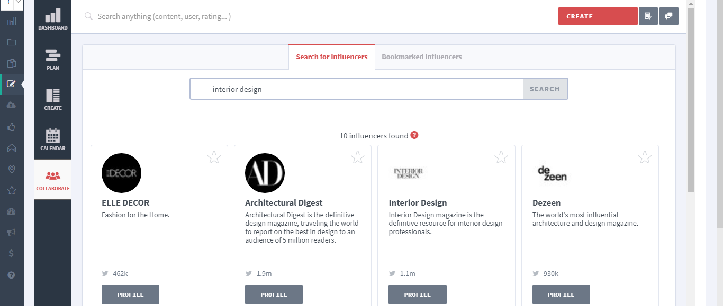Open the Plan section

click(x=53, y=59)
